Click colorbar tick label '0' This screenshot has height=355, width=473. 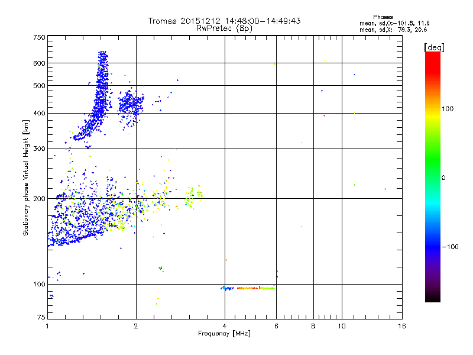tap(443, 177)
